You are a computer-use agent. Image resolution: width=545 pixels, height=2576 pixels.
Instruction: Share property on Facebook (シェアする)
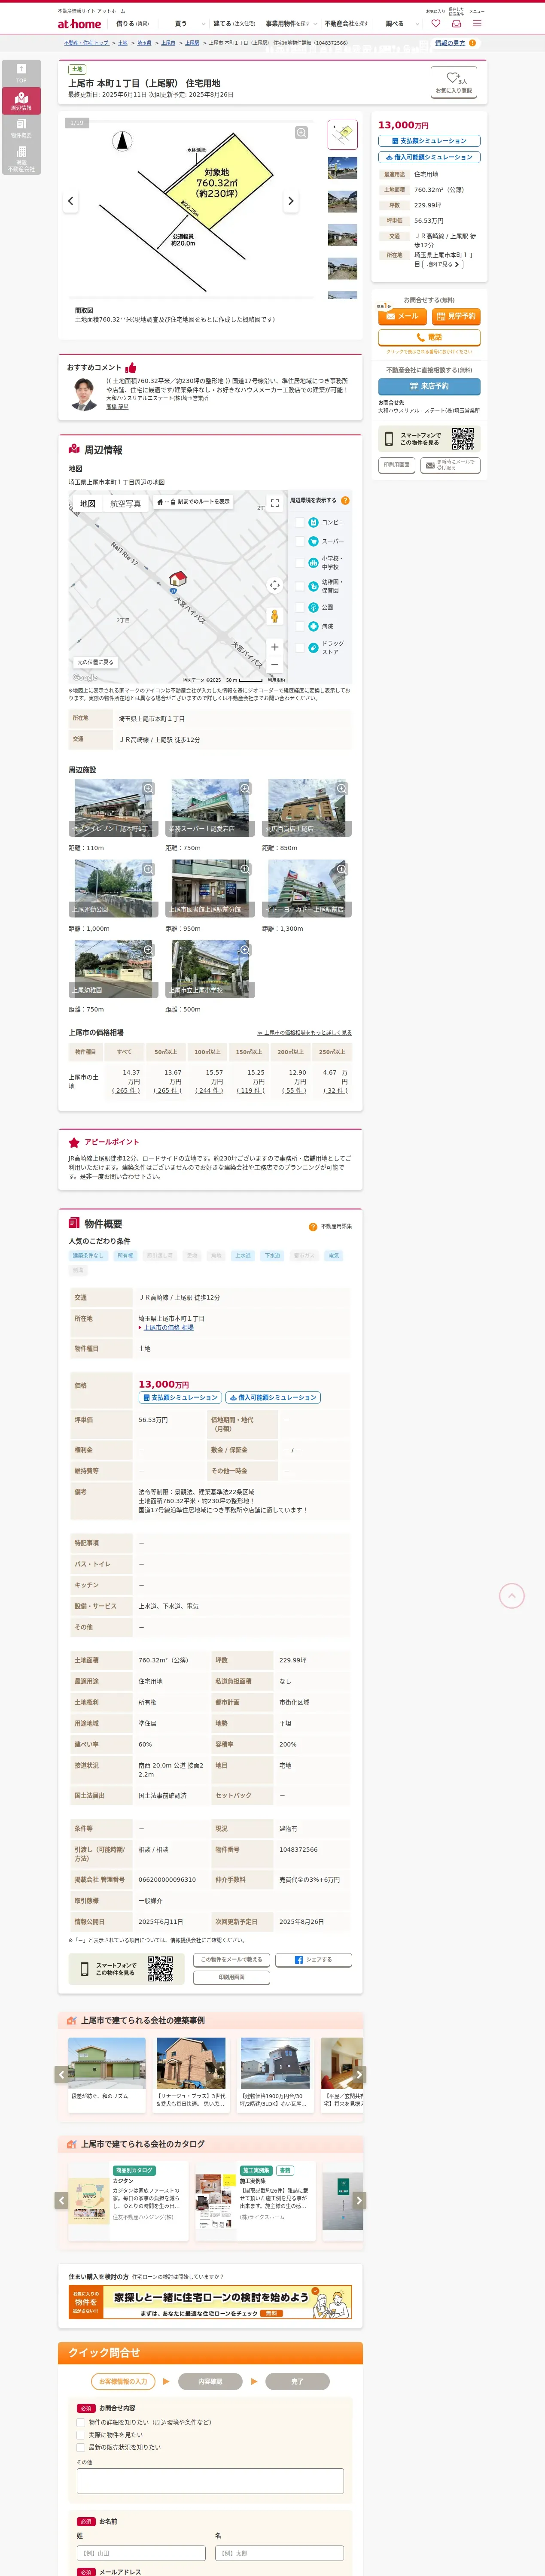(x=314, y=1960)
